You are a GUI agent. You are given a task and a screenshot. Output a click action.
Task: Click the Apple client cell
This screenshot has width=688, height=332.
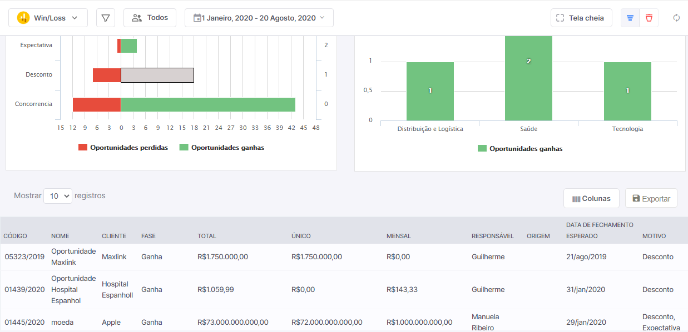111,322
